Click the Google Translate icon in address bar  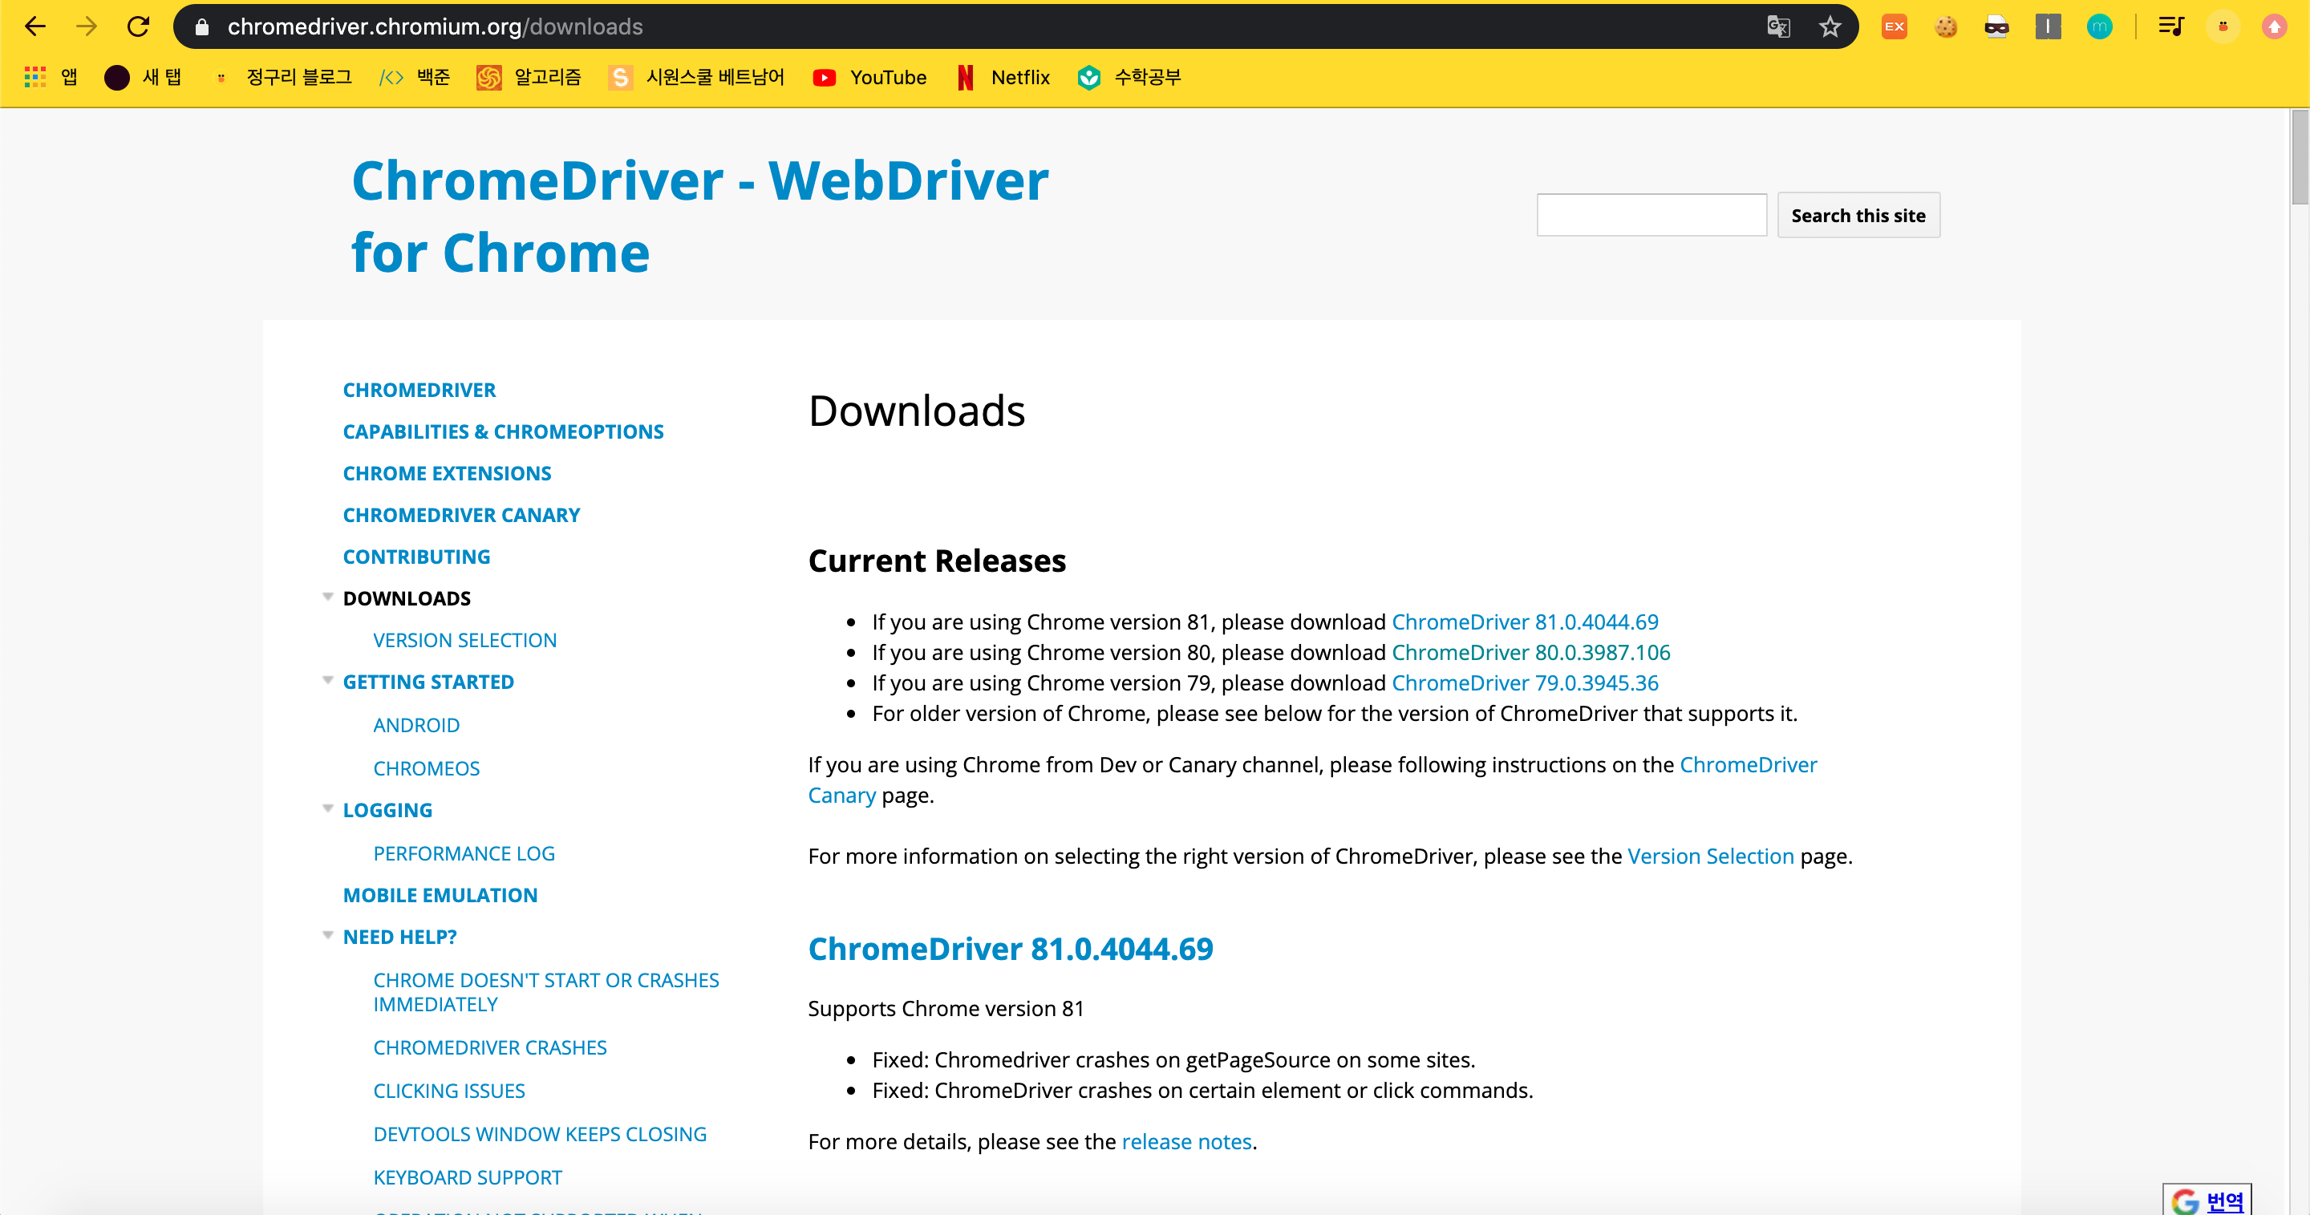coord(1777,27)
